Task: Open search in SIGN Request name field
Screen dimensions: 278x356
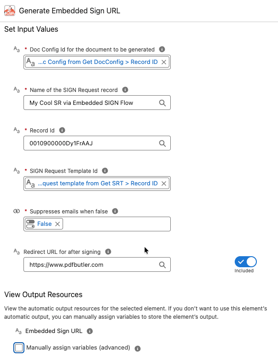Action: pyautogui.click(x=162, y=103)
